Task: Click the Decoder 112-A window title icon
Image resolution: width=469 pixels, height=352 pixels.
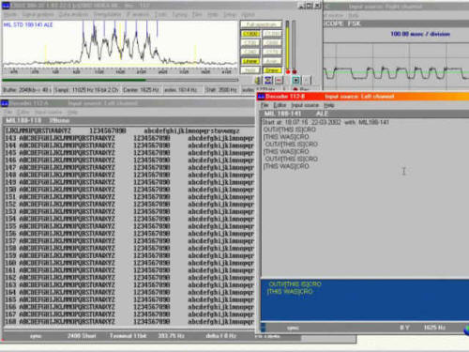Action: pyautogui.click(x=5, y=103)
